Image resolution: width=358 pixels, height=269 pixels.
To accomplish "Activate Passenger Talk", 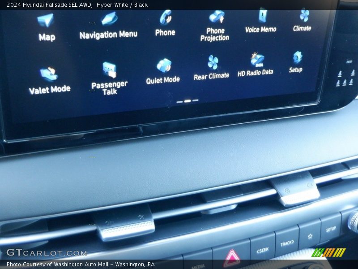I will tap(109, 70).
